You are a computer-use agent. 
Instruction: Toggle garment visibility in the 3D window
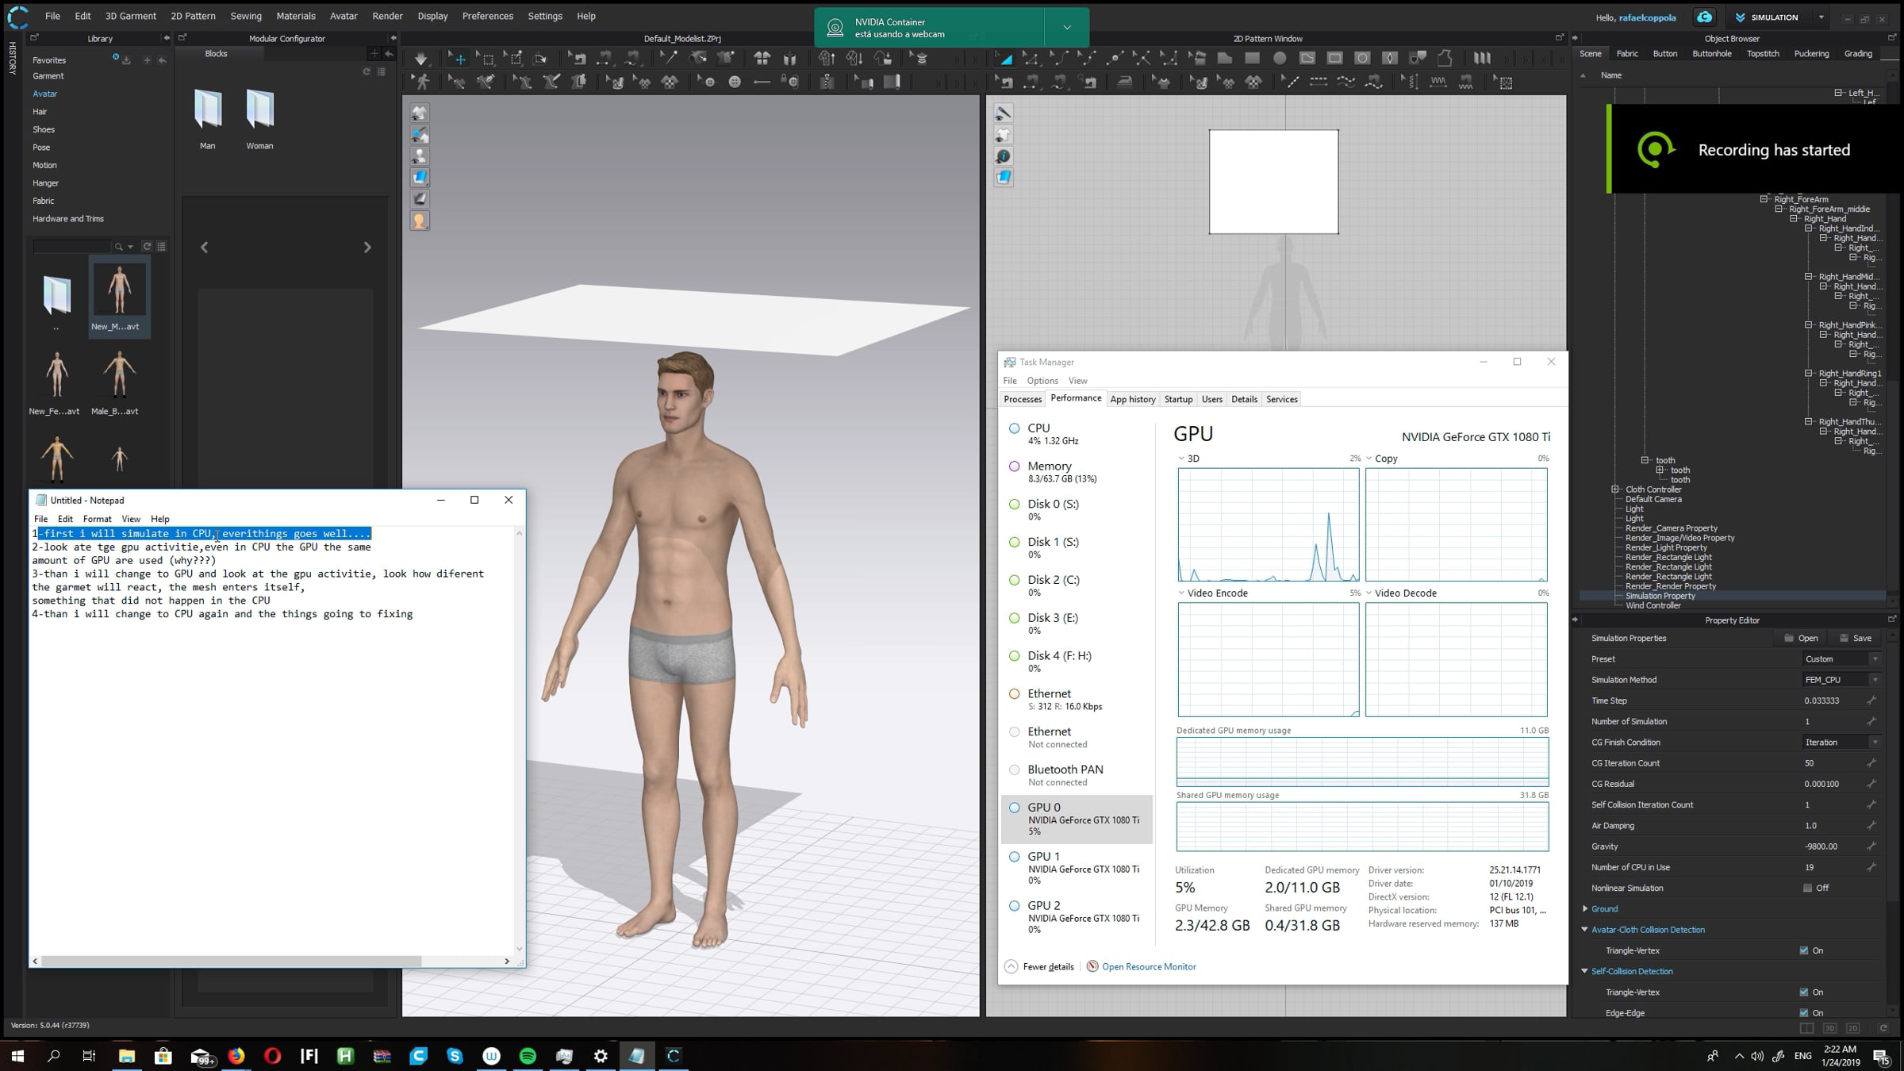click(420, 113)
